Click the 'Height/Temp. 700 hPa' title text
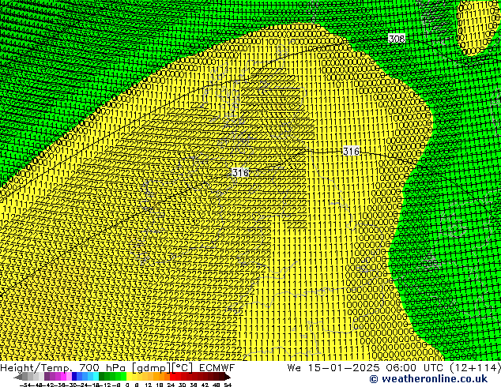 (x=64, y=368)
